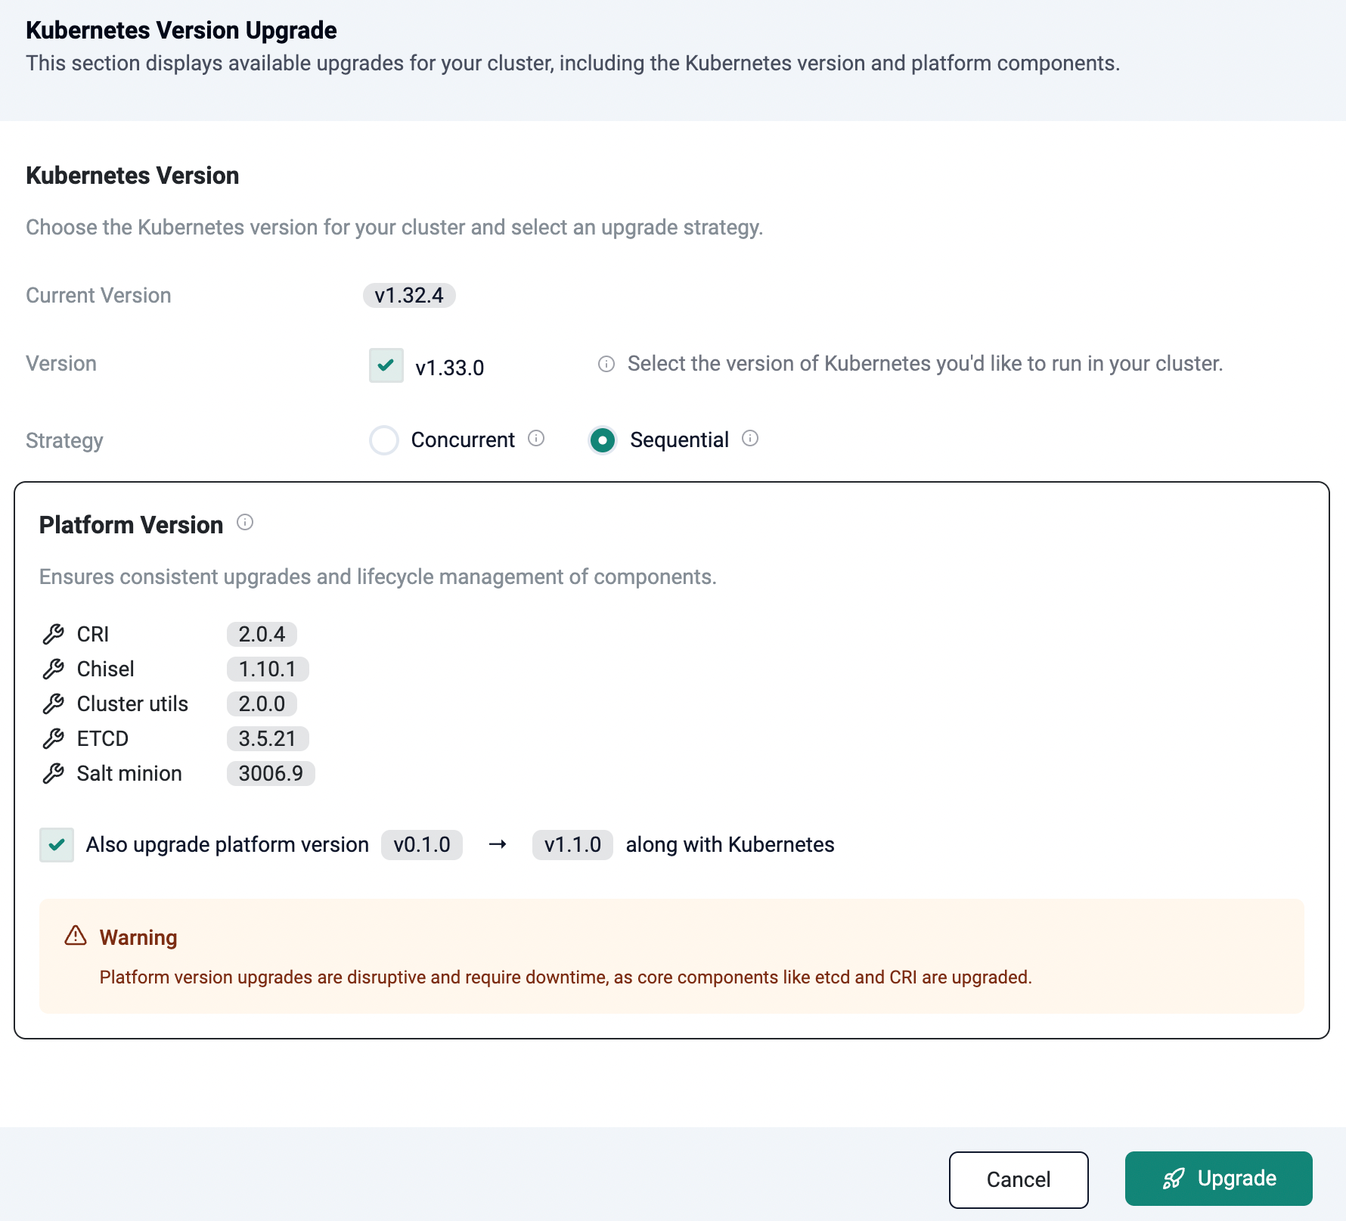The image size is (1346, 1221).
Task: Click the wrench icon beside CRI
Action: pyautogui.click(x=54, y=634)
